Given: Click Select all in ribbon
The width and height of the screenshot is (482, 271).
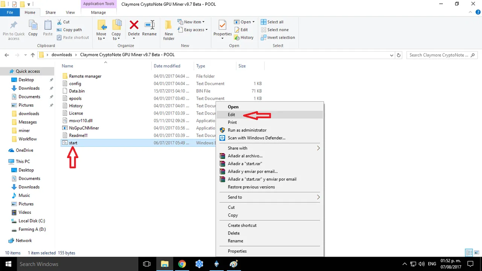Looking at the screenshot, I should 272,22.
